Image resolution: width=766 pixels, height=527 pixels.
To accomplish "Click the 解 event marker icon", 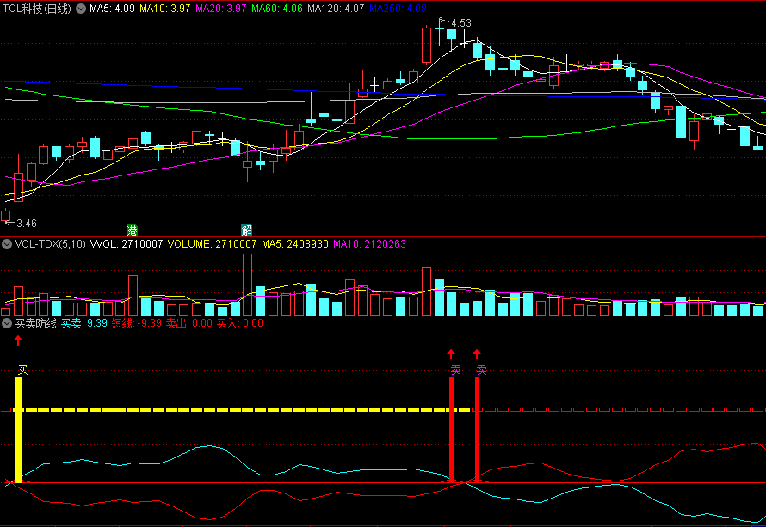I will (247, 230).
